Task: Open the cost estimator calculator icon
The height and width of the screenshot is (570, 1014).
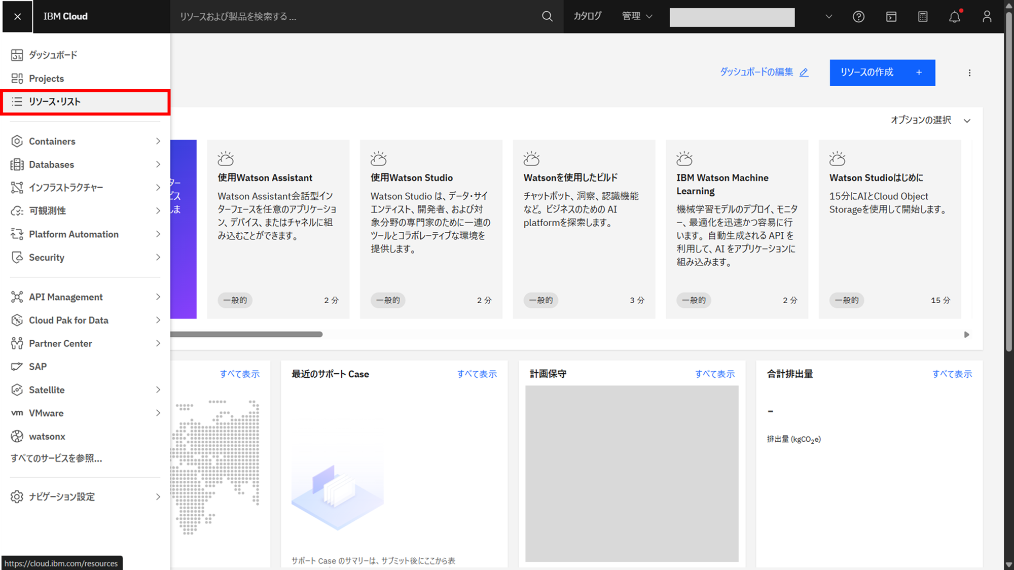Action: click(x=923, y=17)
